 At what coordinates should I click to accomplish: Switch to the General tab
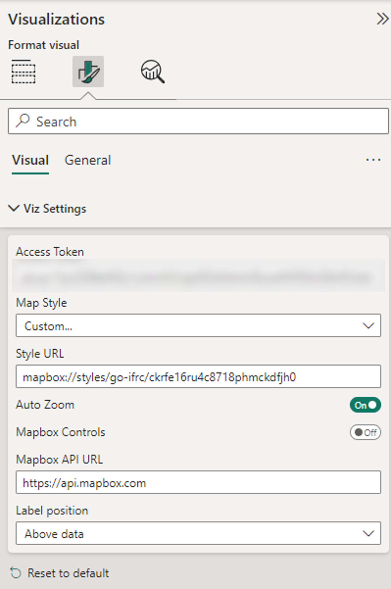click(87, 160)
